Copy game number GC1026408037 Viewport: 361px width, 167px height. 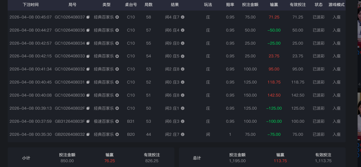click(x=88, y=17)
